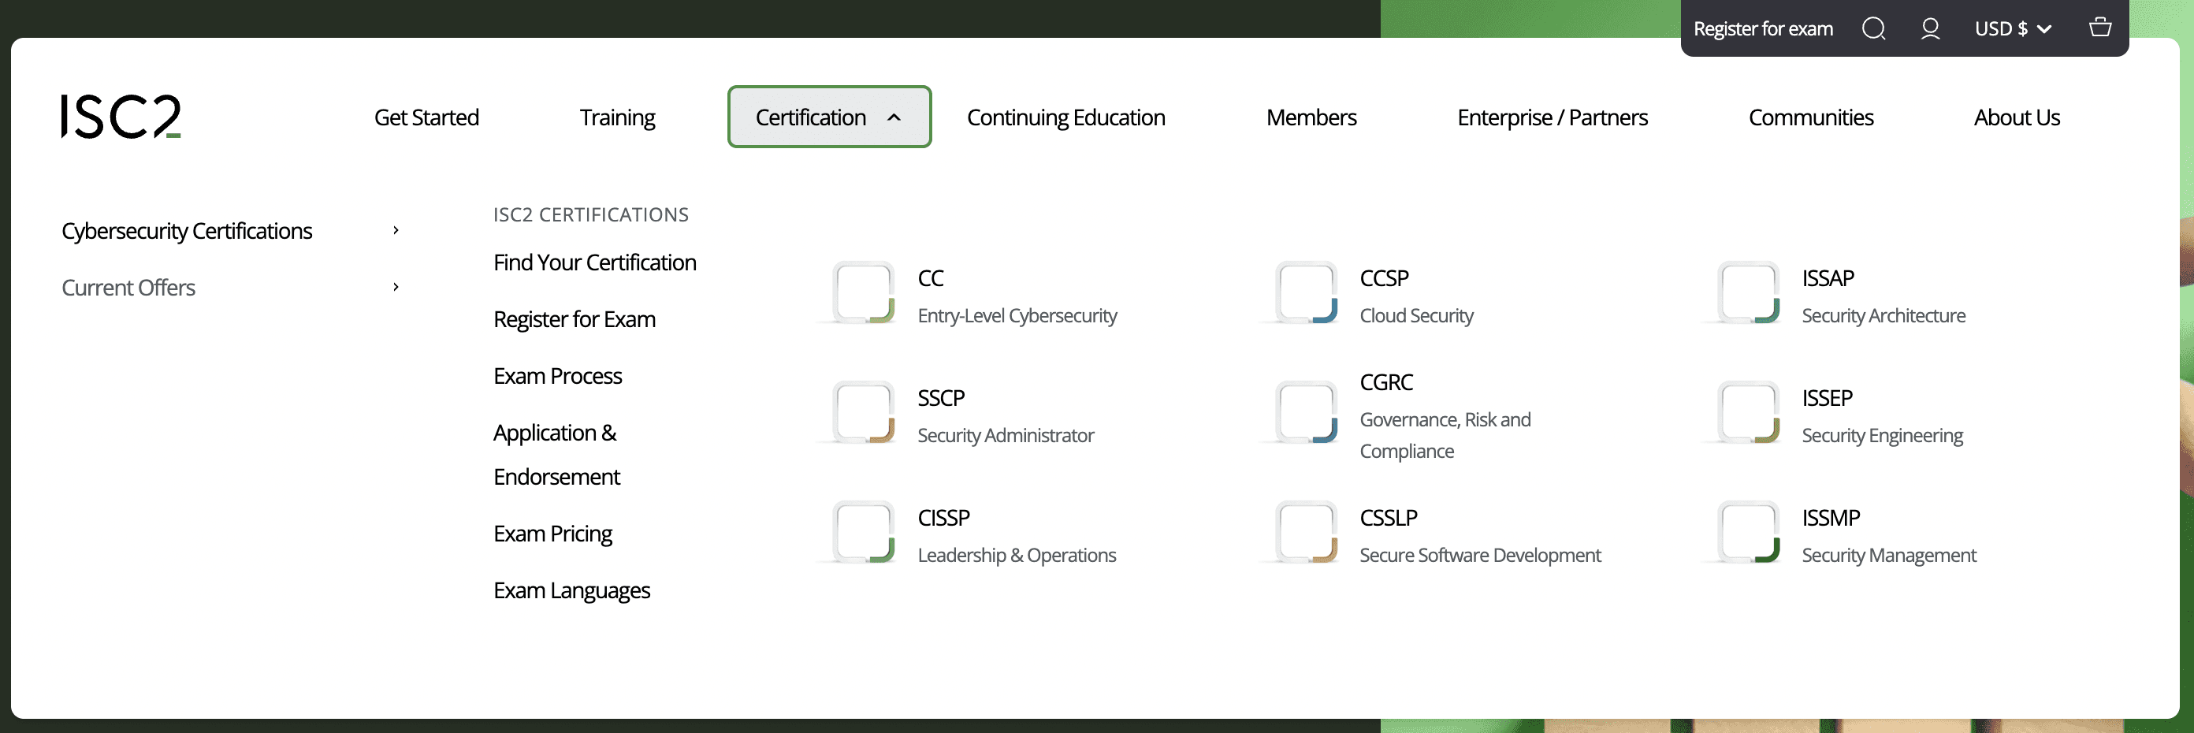Click Entry-Level Cybersecurity description text
Image resolution: width=2194 pixels, height=733 pixels.
(1017, 316)
